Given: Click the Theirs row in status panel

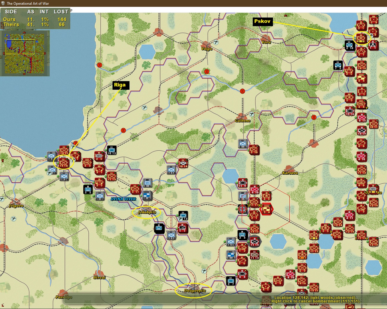Looking at the screenshot, I should pos(35,25).
